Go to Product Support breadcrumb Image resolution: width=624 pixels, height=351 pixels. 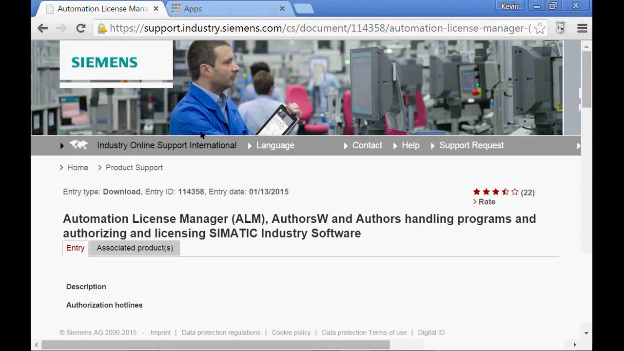pyautogui.click(x=134, y=167)
